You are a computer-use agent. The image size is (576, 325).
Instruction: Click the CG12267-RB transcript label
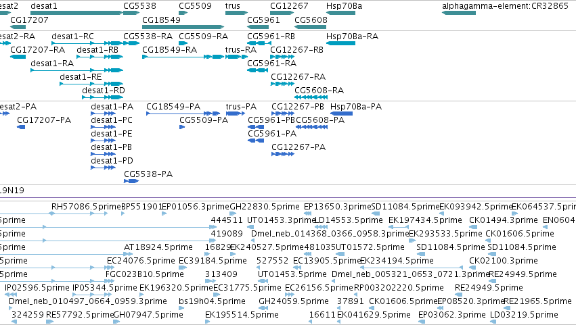(x=297, y=50)
